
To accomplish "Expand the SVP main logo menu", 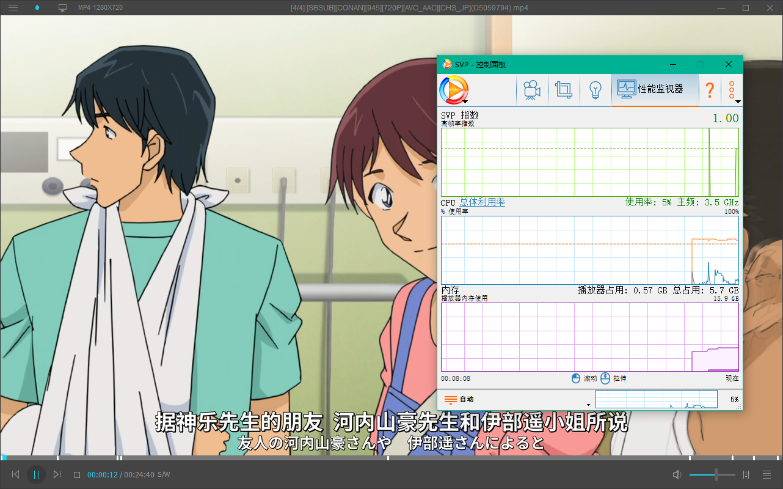I will (x=454, y=90).
